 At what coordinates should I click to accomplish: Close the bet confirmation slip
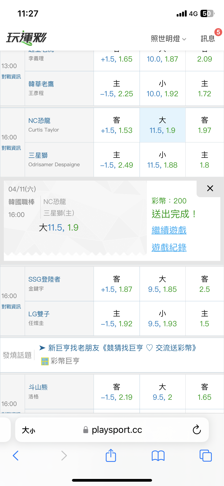(x=210, y=188)
